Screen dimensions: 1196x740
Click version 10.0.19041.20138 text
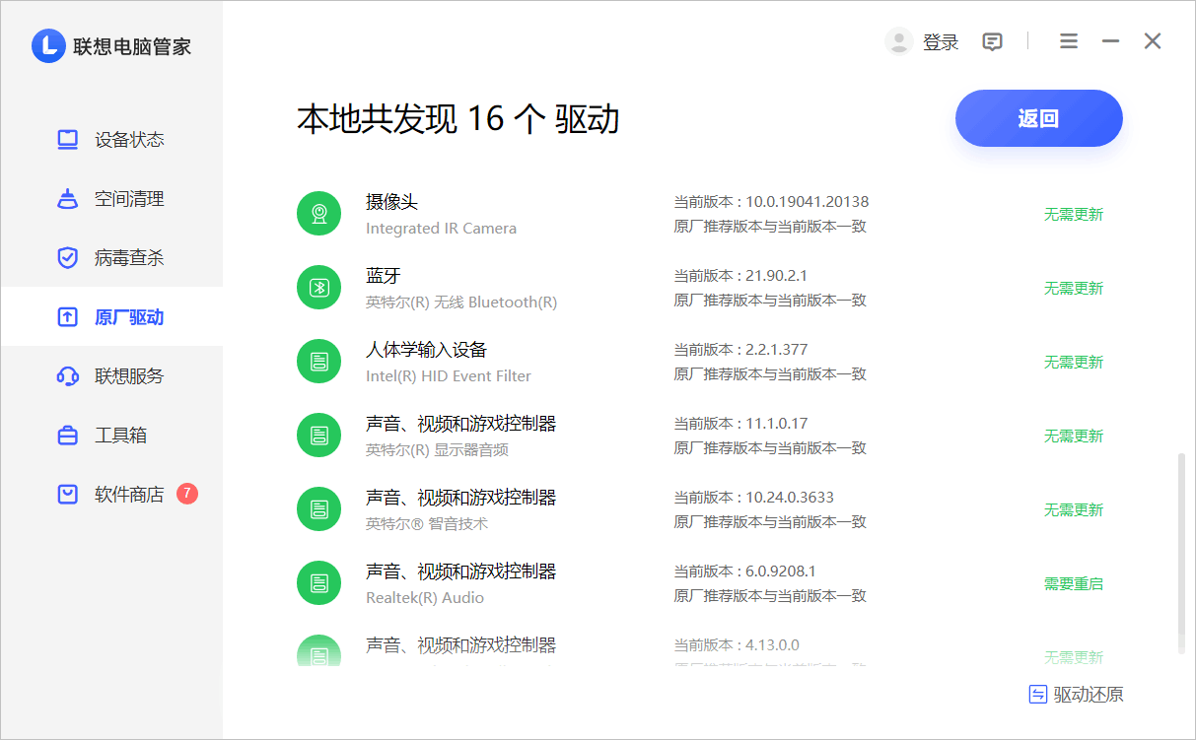807,202
